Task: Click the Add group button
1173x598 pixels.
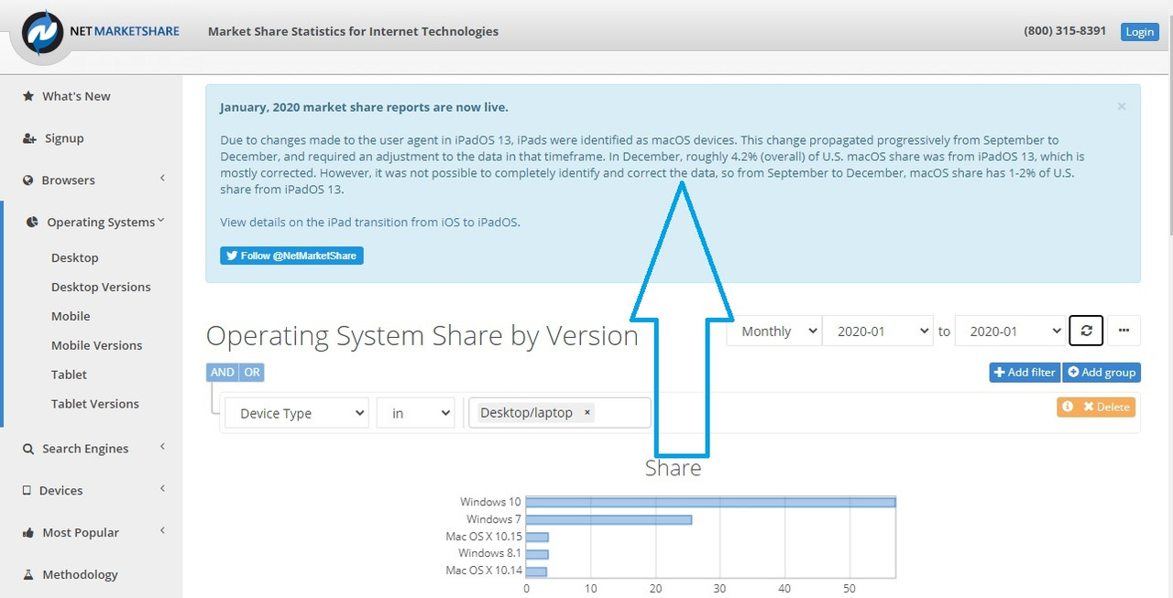Action: tap(1102, 373)
